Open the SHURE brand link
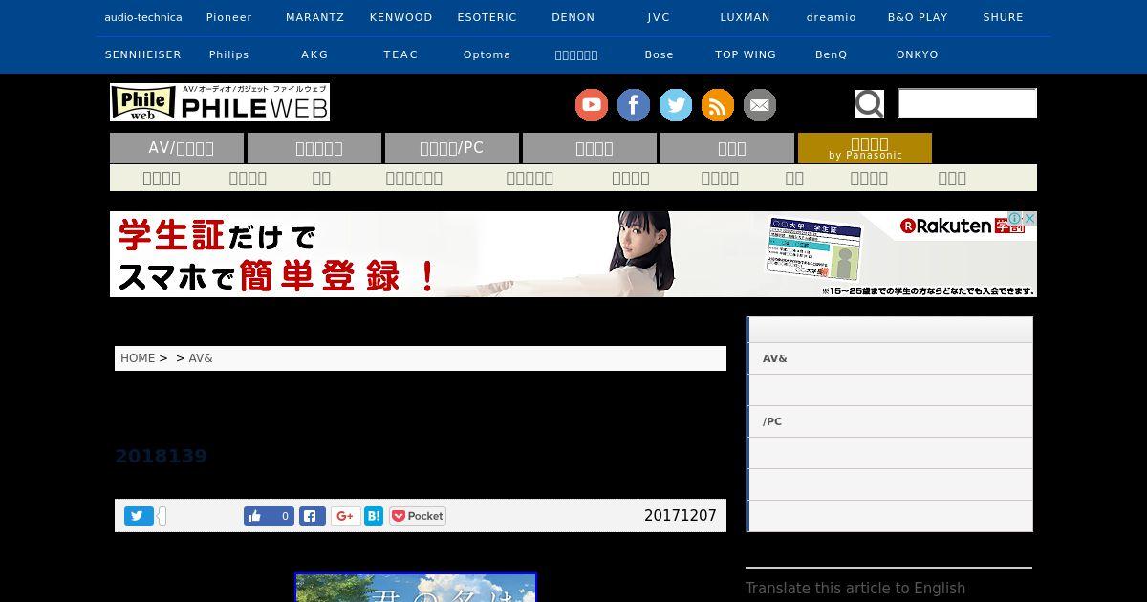Image resolution: width=1147 pixels, height=602 pixels. [1004, 17]
